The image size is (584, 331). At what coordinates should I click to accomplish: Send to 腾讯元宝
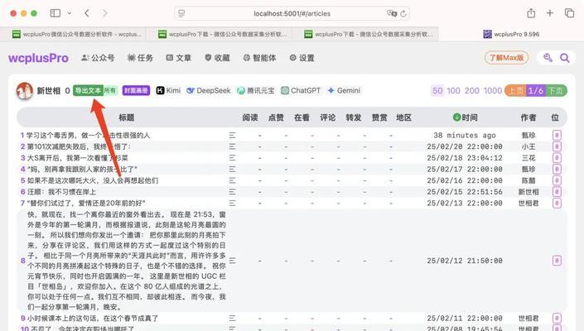click(x=256, y=90)
